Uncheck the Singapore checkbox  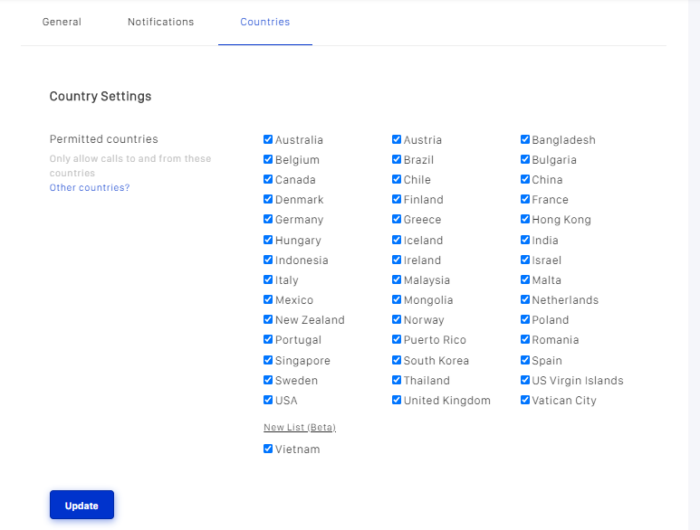(268, 360)
